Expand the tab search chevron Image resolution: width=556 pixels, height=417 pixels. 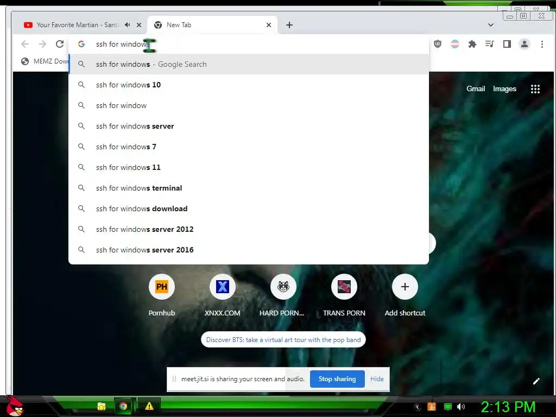pyautogui.click(x=491, y=25)
